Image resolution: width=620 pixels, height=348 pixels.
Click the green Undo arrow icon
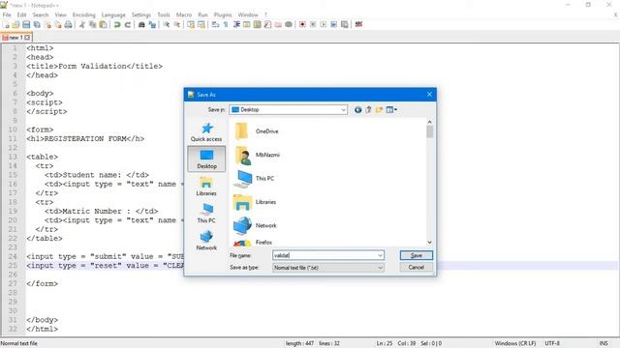[x=117, y=24]
